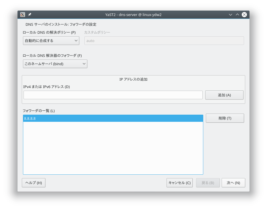267x209 pixels.
Task: Click the 戻る (B) back button
Action: [208, 183]
